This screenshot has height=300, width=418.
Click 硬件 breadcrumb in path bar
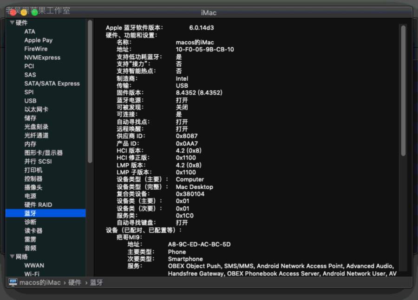pyautogui.click(x=75, y=282)
